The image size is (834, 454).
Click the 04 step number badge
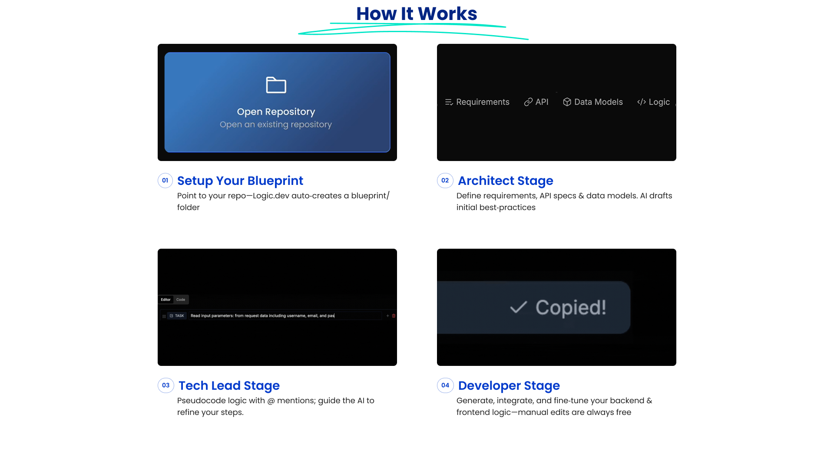click(x=445, y=385)
